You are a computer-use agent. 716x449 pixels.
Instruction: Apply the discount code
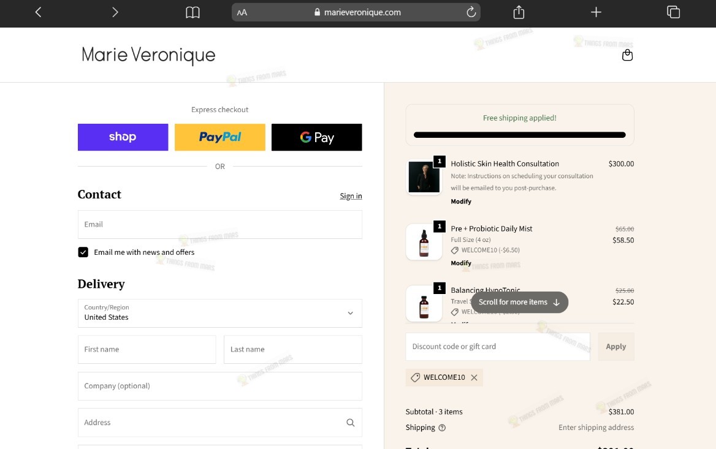[616, 347]
